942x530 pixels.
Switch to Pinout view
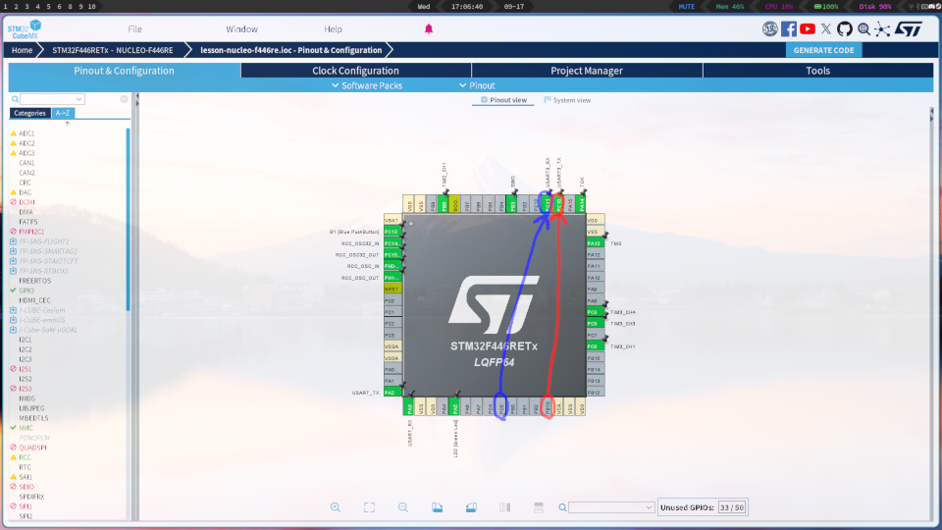[502, 100]
